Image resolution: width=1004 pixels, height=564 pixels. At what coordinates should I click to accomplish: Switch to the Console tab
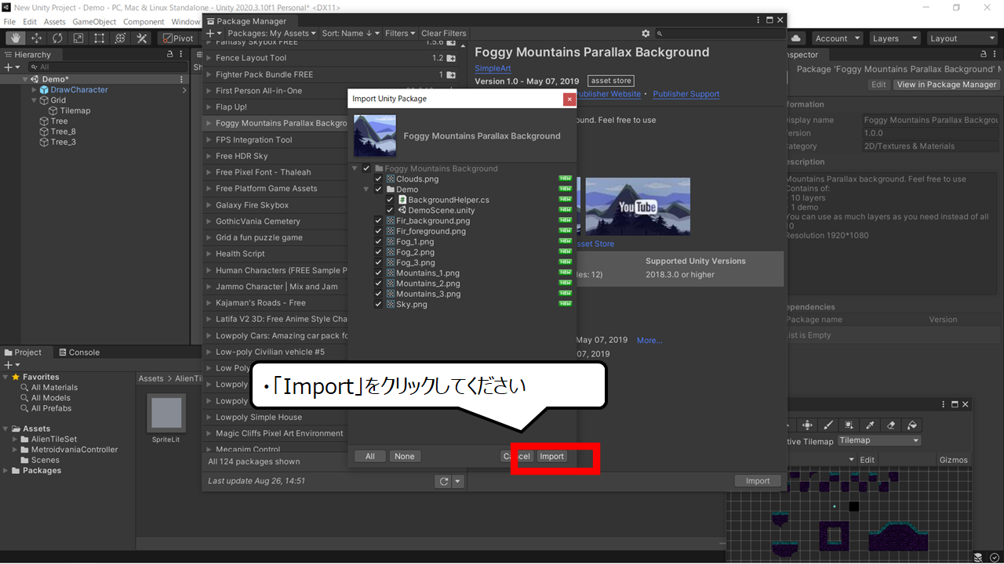(x=78, y=352)
